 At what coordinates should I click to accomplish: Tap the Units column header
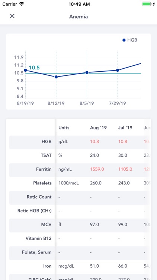[64, 128]
